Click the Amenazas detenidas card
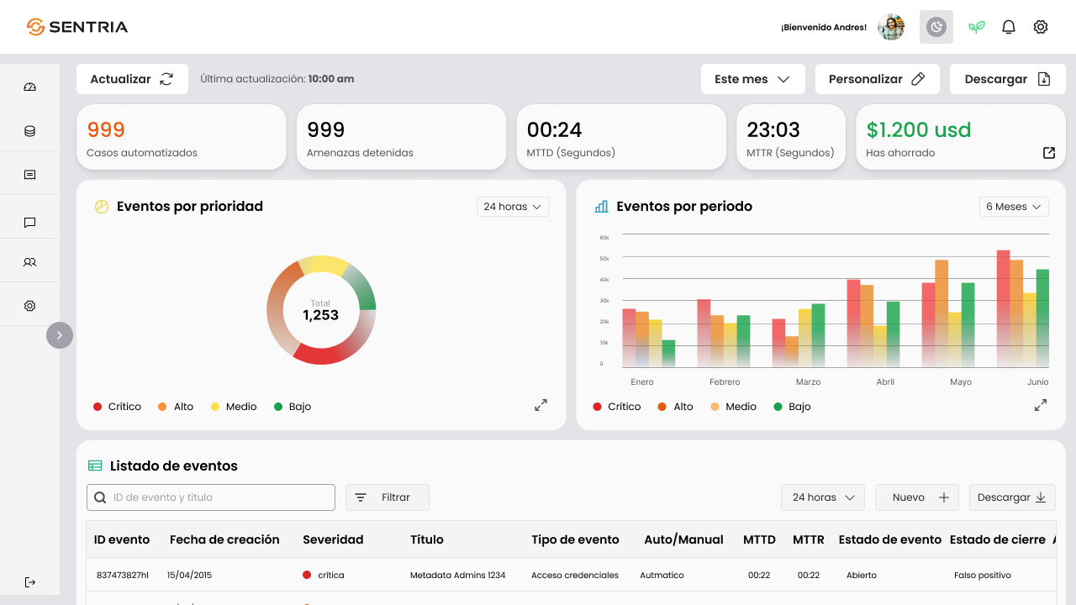Screen dimensions: 1076x605 point(401,137)
